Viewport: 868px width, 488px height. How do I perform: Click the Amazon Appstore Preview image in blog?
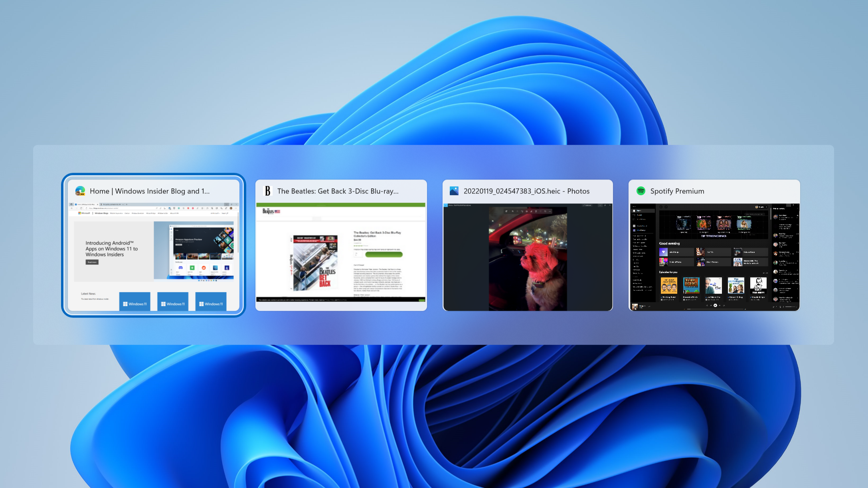pyautogui.click(x=194, y=250)
